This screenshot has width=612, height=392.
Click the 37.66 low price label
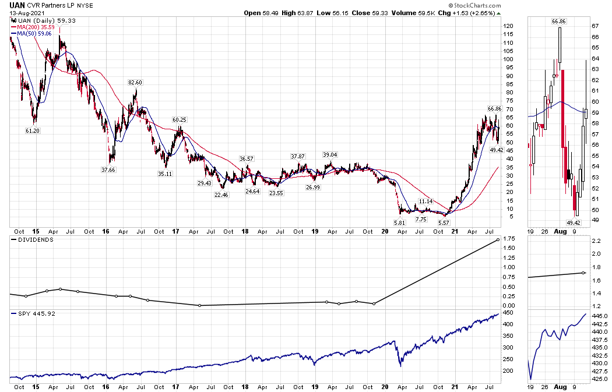108,169
